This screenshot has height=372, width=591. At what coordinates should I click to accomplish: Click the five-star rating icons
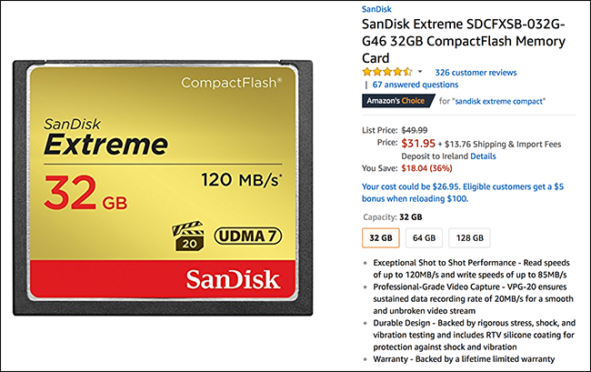[386, 72]
